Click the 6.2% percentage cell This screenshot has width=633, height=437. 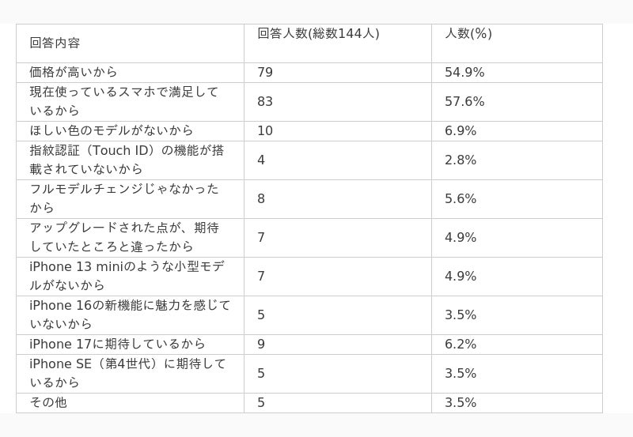(461, 344)
